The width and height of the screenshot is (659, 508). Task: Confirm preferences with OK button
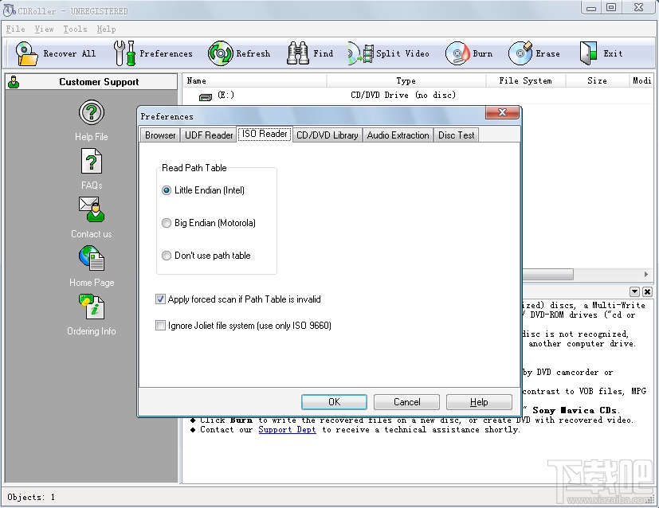pos(334,402)
